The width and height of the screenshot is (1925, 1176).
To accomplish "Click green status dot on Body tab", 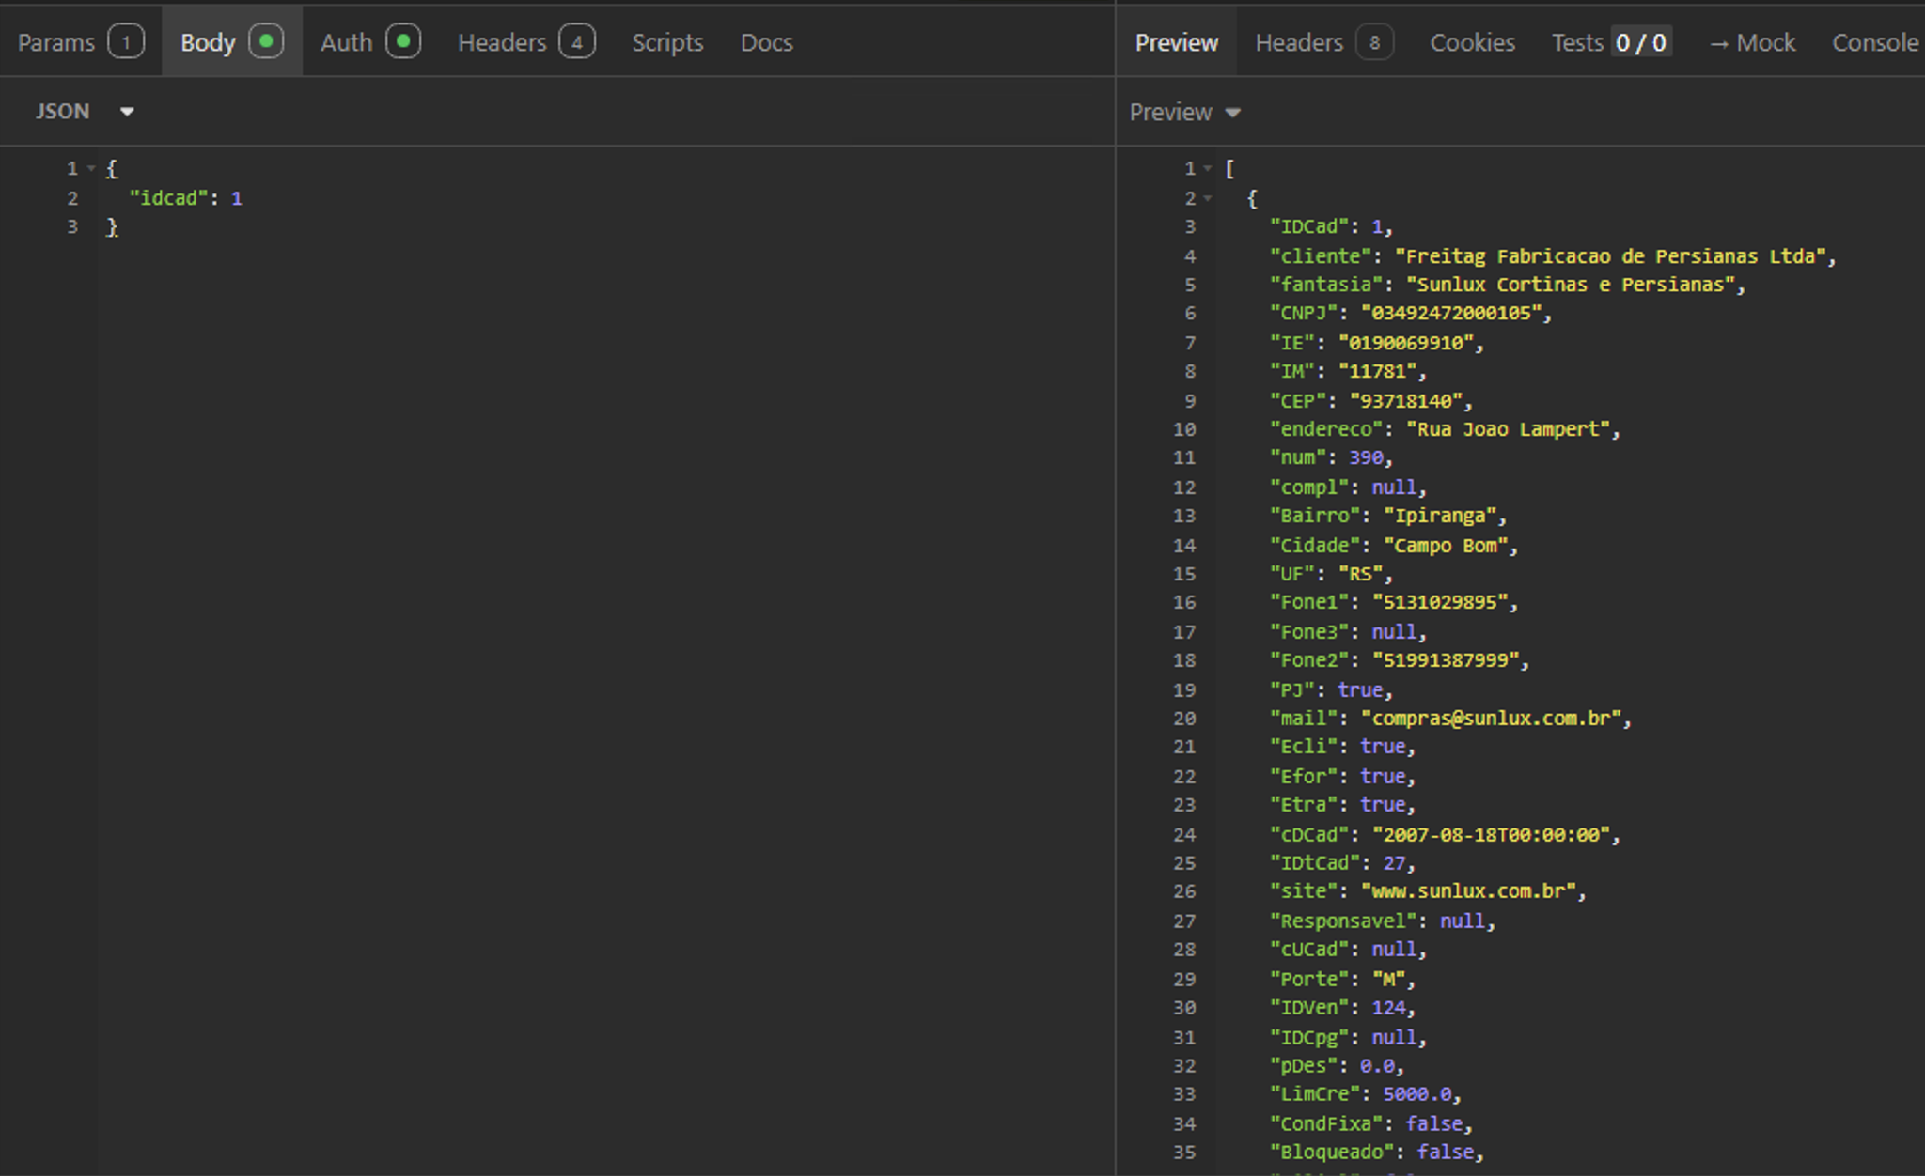I will coord(266,41).
